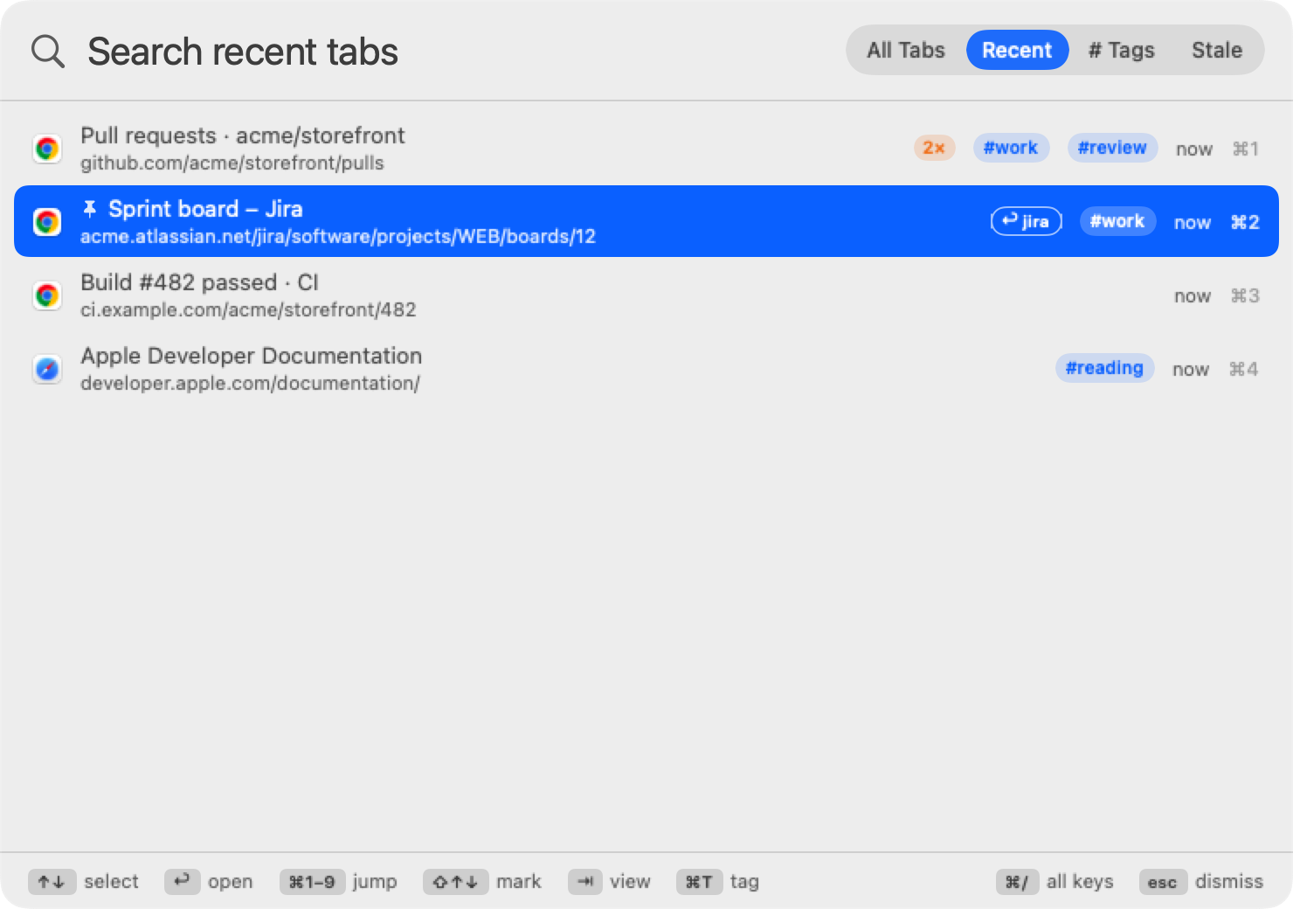
Task: Click #work tag on Sprint board row
Action: (x=1117, y=221)
